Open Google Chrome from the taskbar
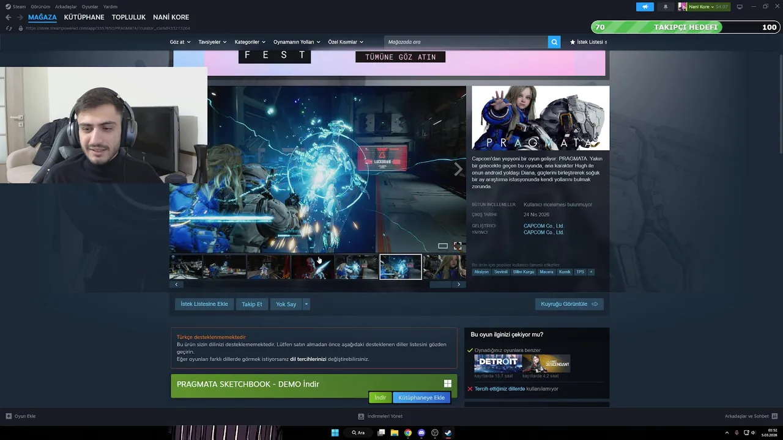The height and width of the screenshot is (440, 783). point(408,433)
